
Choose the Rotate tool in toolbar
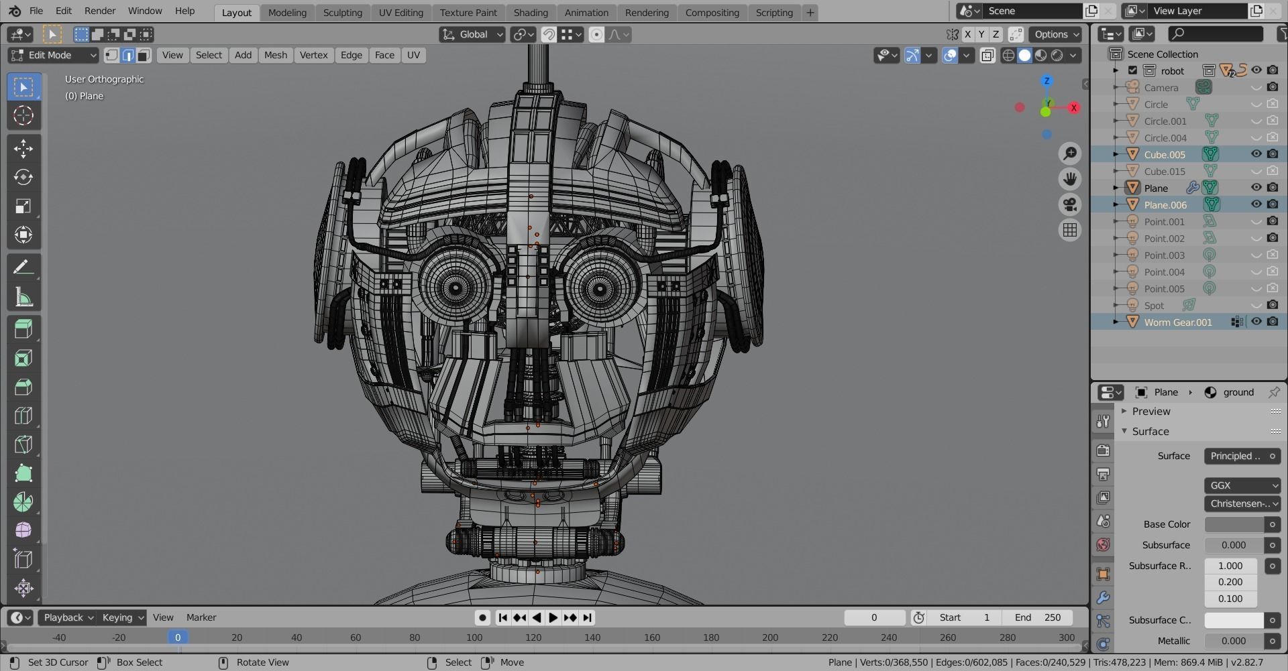click(x=23, y=177)
